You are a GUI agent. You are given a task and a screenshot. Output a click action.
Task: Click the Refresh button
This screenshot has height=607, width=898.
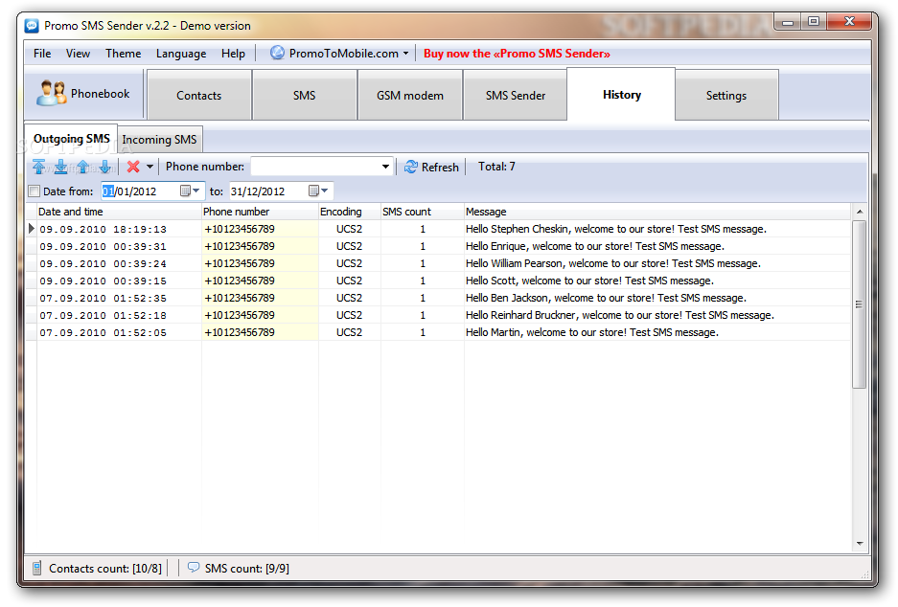pos(432,167)
